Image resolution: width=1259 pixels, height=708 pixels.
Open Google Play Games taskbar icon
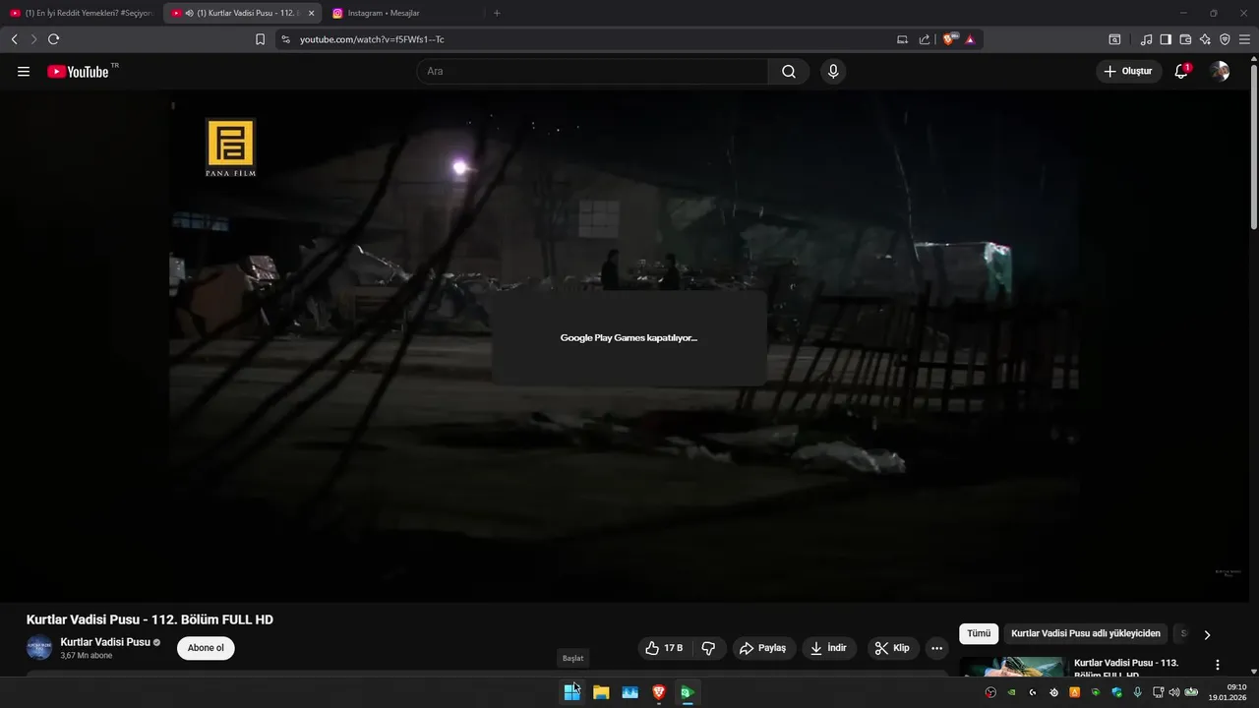click(688, 692)
